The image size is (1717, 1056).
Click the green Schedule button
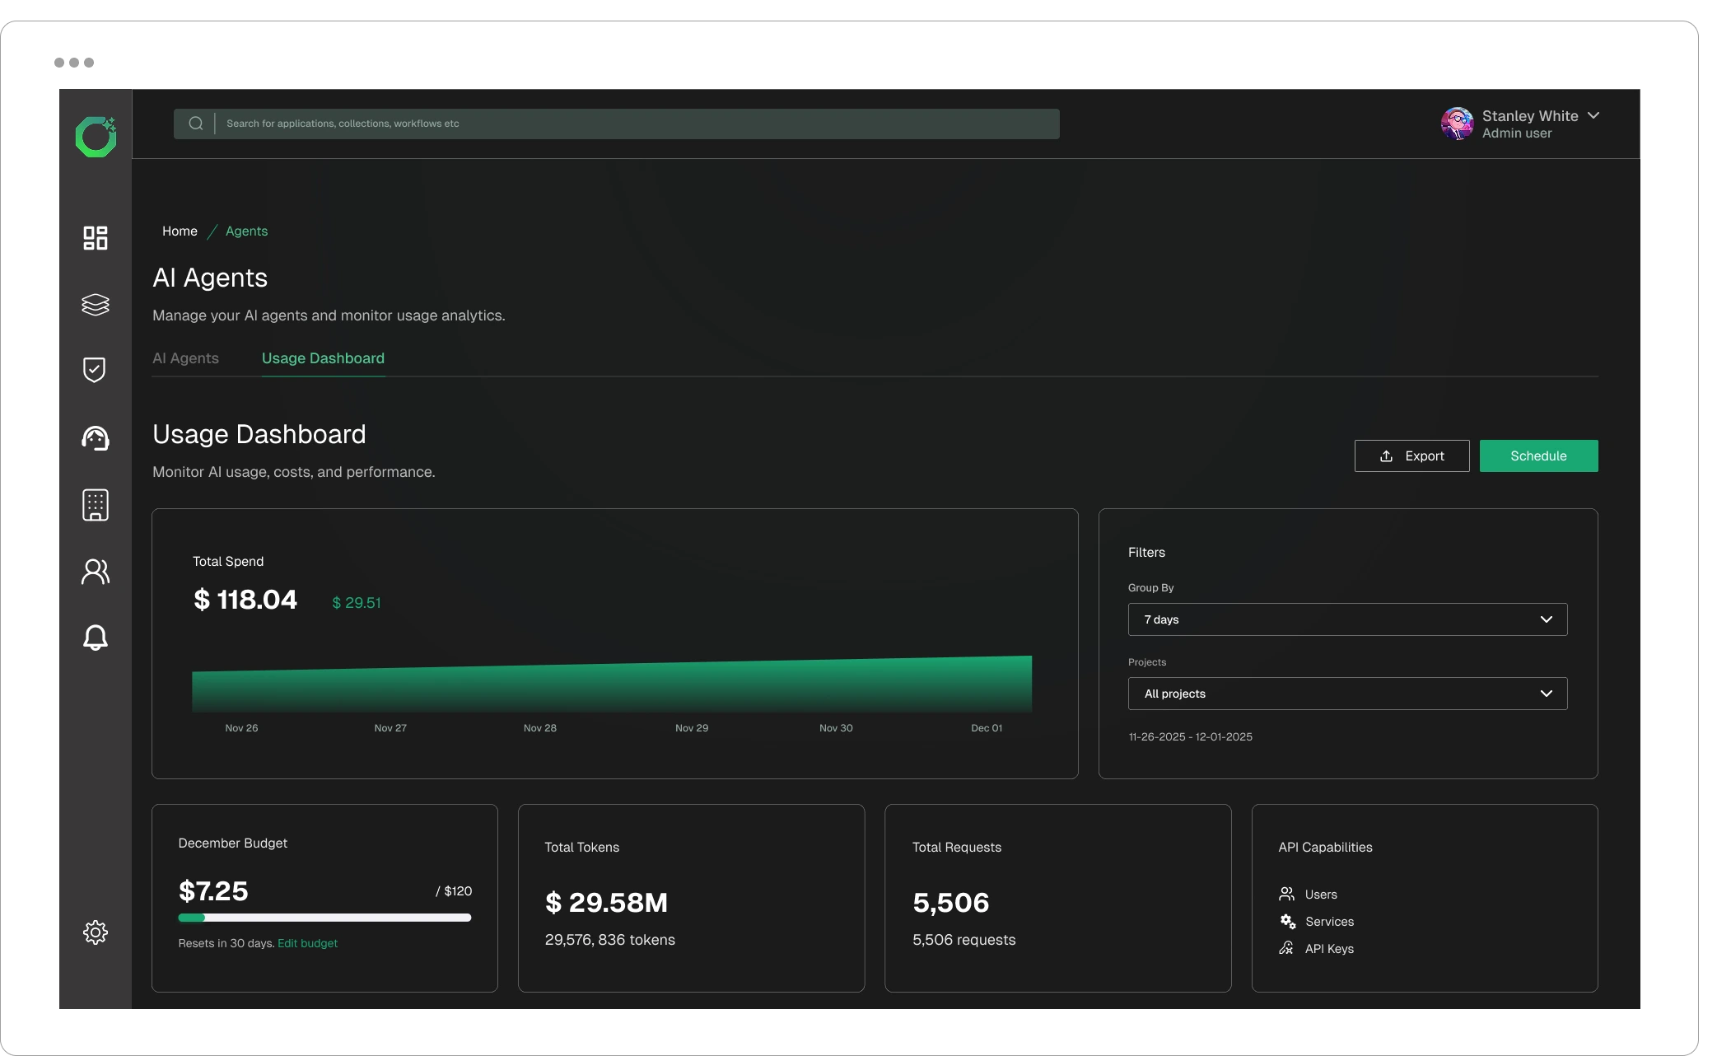click(1538, 456)
